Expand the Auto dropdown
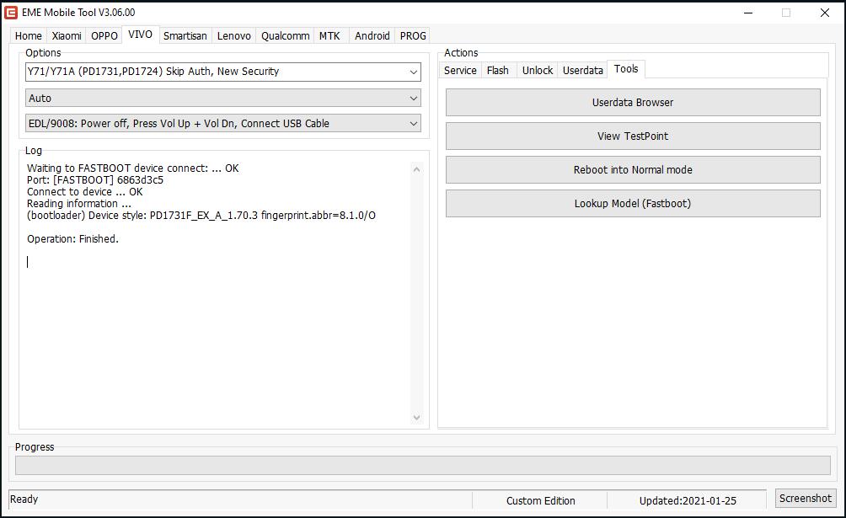The width and height of the screenshot is (846, 518). click(222, 99)
